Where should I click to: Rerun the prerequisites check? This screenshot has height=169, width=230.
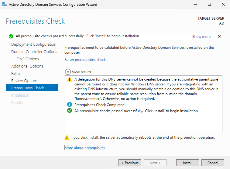pyautogui.click(x=85, y=60)
